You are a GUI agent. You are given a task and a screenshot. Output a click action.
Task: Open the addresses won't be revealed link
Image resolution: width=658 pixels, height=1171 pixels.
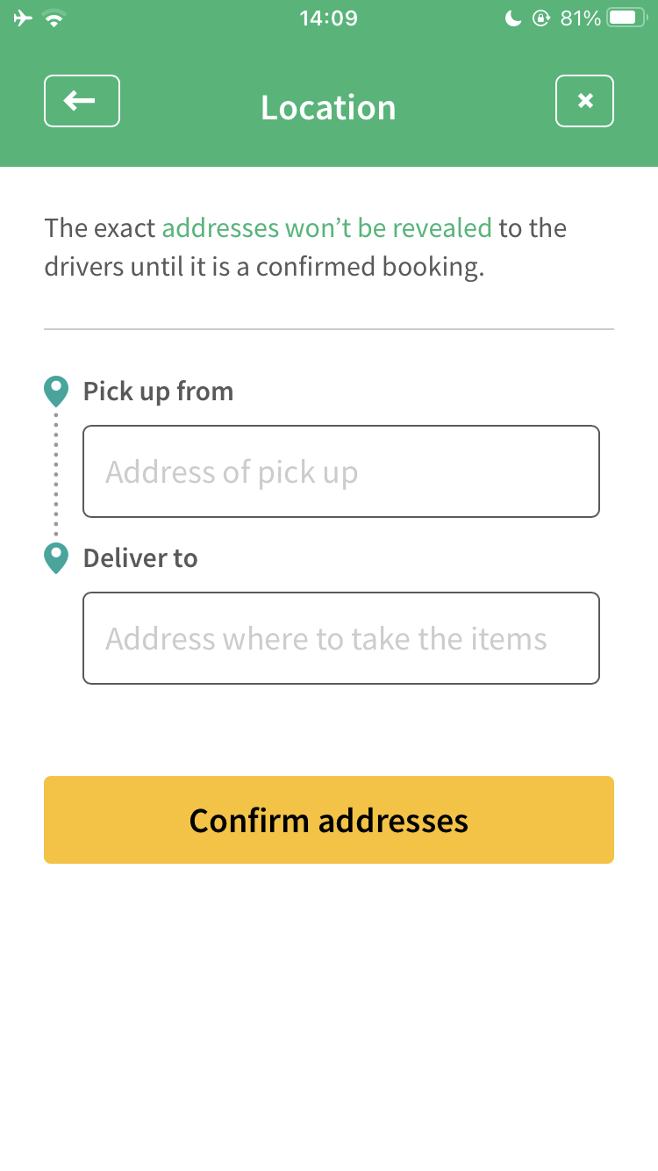point(327,228)
